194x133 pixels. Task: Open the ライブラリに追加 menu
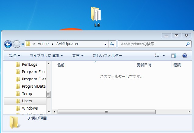point(46,56)
